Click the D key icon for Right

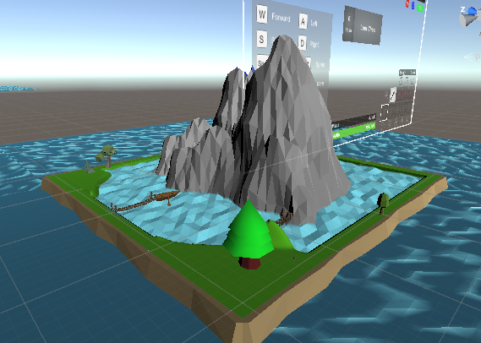tap(302, 43)
